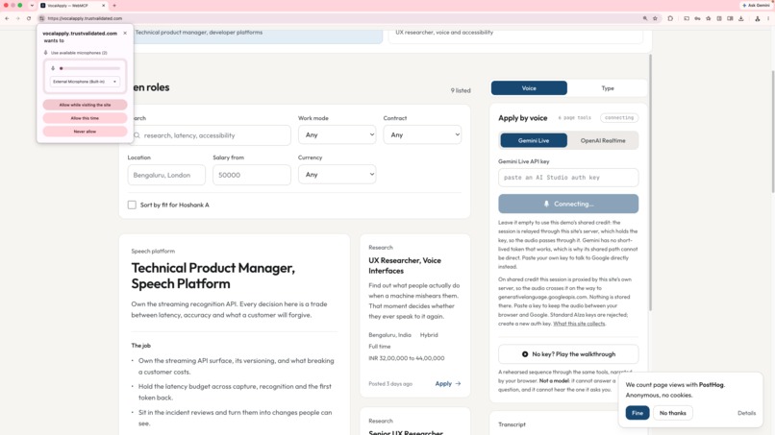Click the browser forward arrow
This screenshot has height=435, width=775.
click(18, 18)
